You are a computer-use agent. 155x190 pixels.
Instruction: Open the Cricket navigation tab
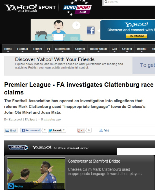(80, 49)
